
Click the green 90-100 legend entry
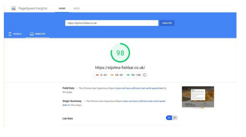click(x=134, y=75)
